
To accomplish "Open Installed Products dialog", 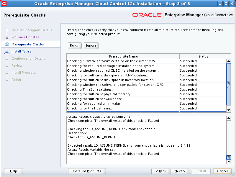I will point(87,171).
